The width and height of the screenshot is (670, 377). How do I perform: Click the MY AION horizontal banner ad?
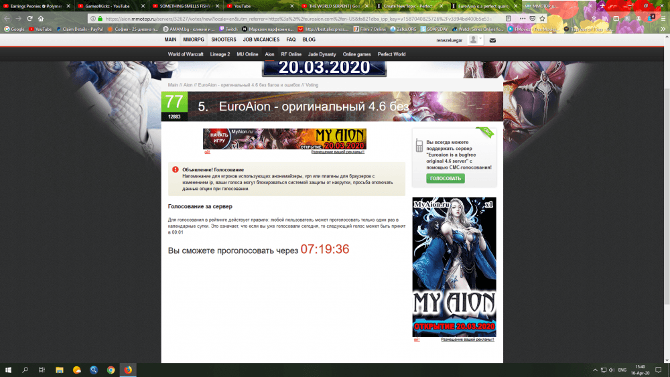pyautogui.click(x=285, y=139)
